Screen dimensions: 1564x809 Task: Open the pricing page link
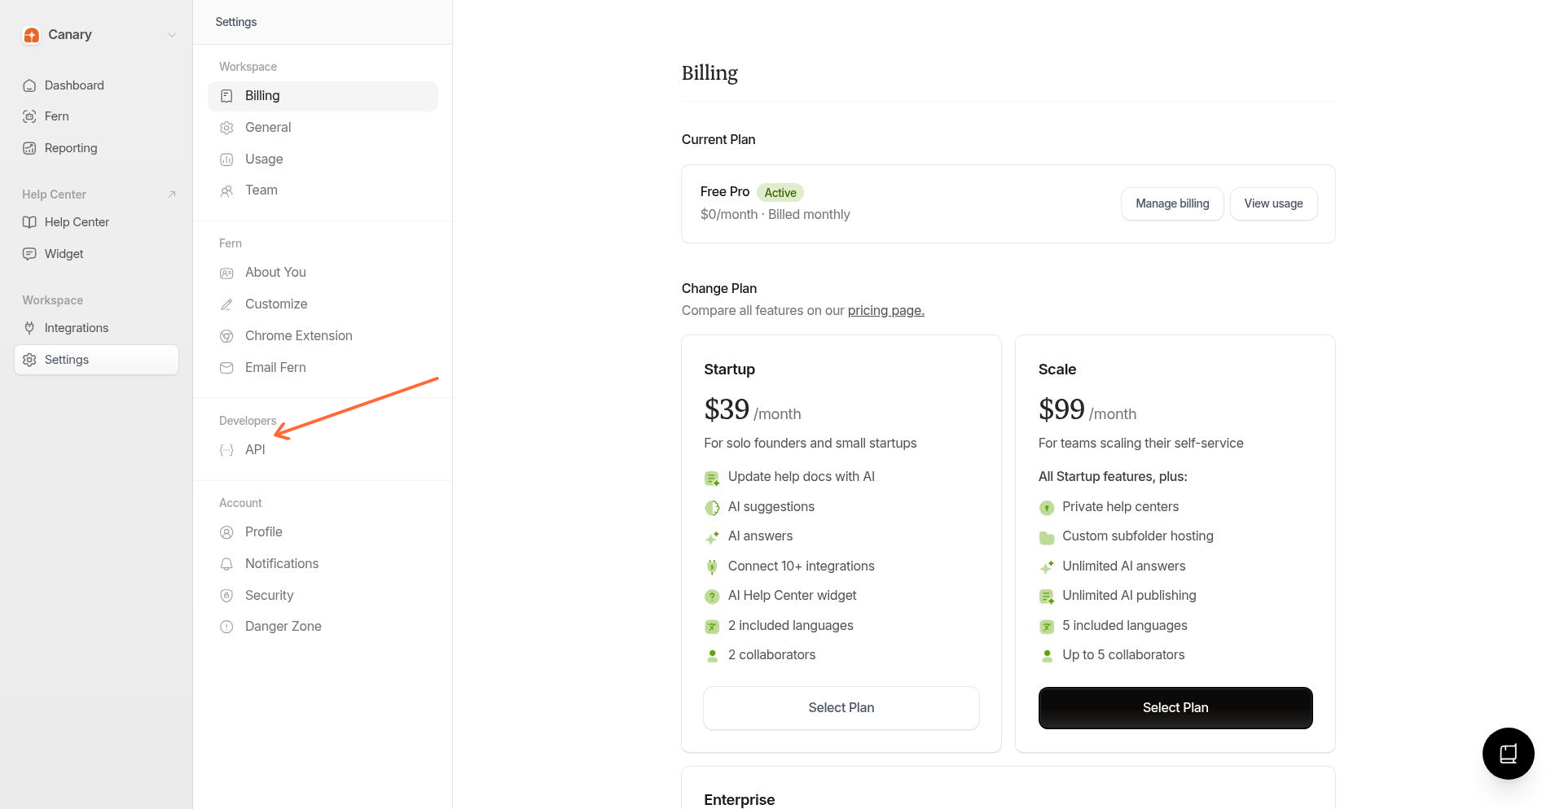tap(885, 310)
